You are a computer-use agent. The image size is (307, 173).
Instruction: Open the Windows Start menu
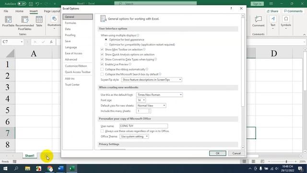pyautogui.click(x=5, y=169)
